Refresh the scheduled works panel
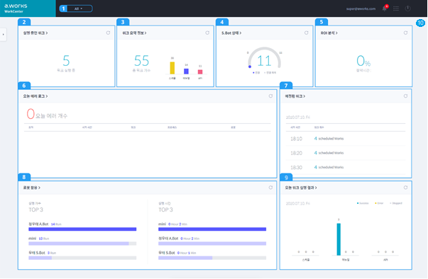The image size is (428, 279). (x=405, y=96)
